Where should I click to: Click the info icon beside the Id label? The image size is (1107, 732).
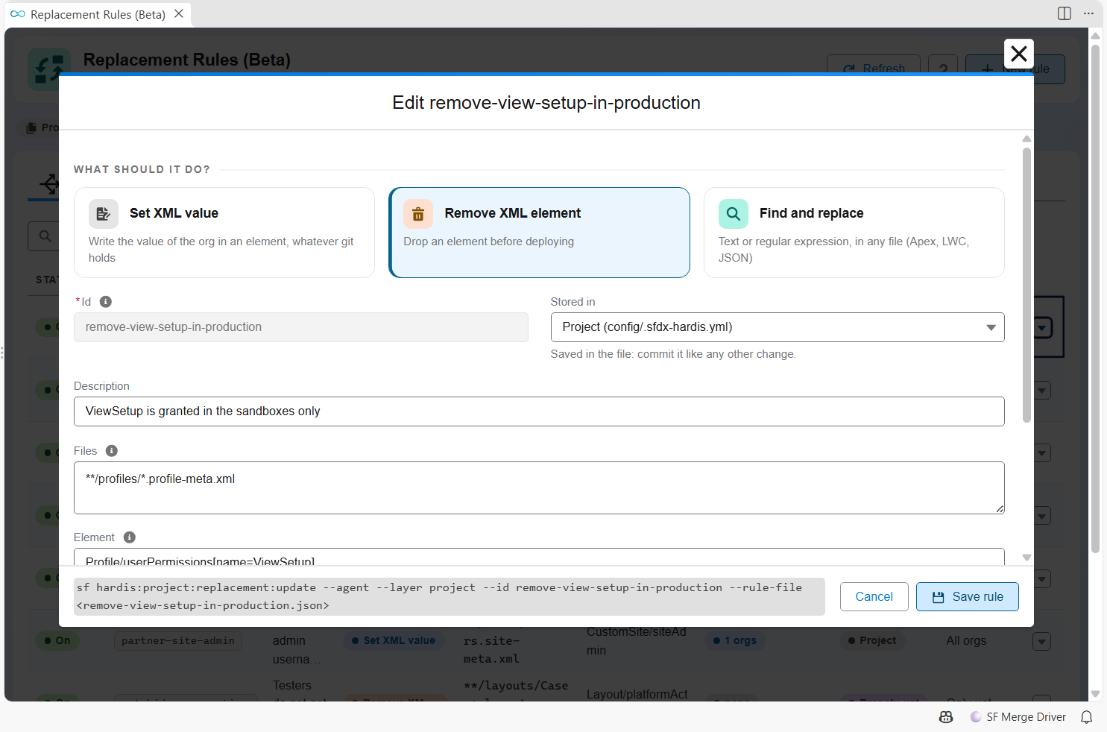point(106,302)
